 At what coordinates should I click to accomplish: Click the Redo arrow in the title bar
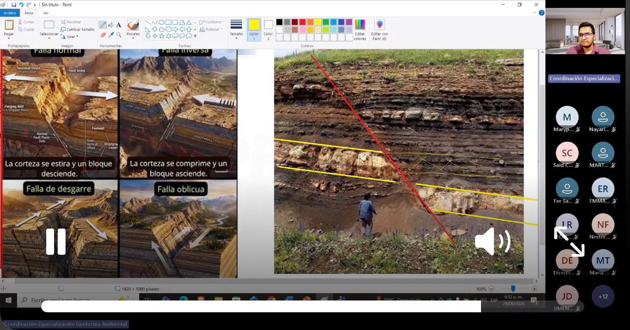29,4
